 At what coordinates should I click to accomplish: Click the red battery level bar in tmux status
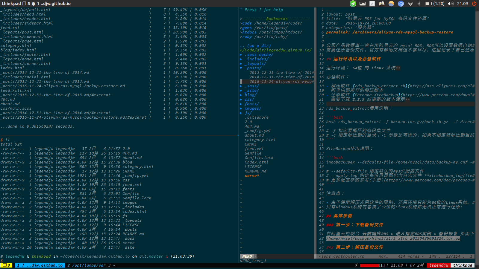pyautogui.click(x=369, y=265)
